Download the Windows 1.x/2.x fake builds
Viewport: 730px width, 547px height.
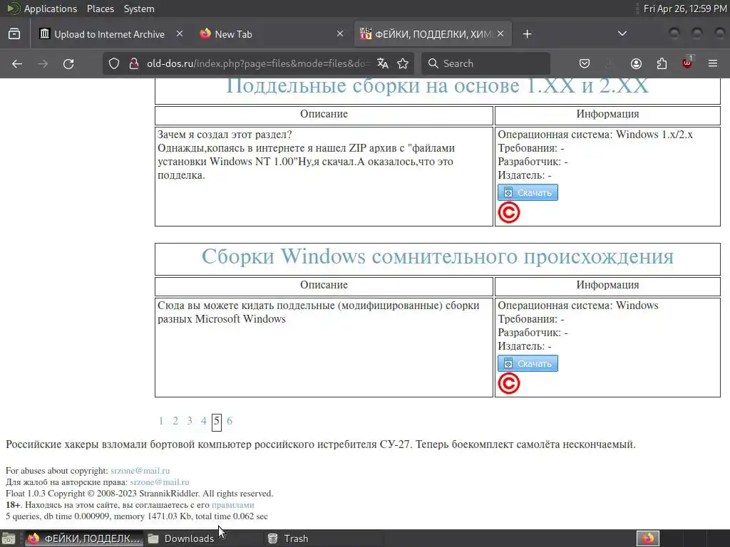click(528, 192)
